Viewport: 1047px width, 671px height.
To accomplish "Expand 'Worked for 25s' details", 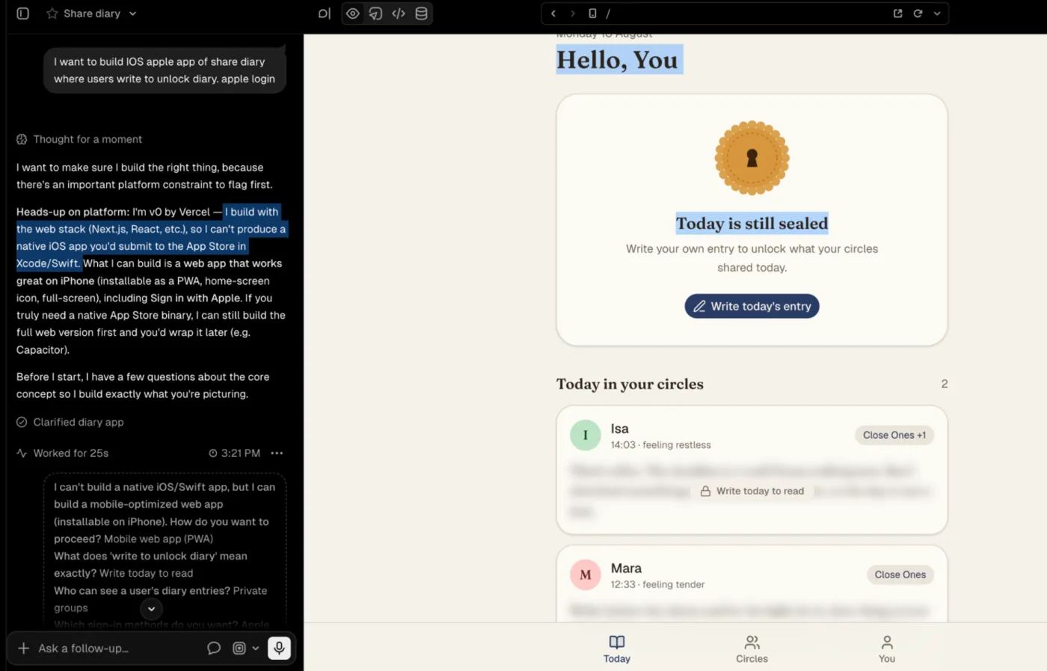I will coord(63,453).
